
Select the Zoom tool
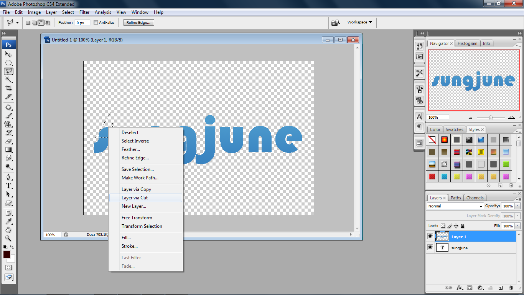pos(8,238)
